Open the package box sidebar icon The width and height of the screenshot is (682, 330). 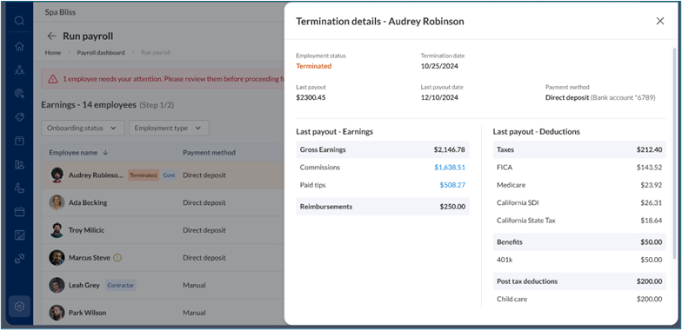[x=19, y=141]
